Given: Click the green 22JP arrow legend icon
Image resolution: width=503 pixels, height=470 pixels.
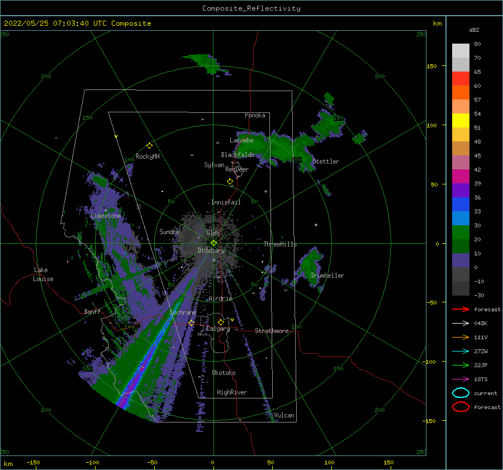Looking at the screenshot, I should 461,365.
